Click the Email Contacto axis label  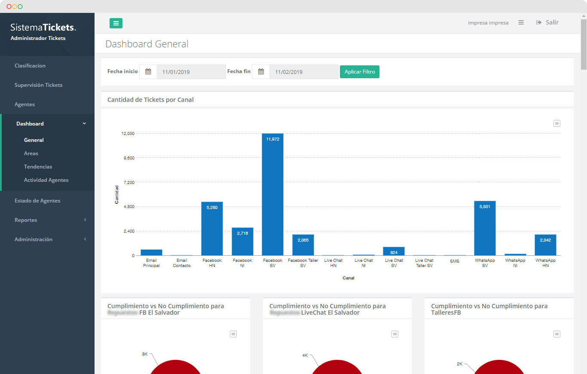[x=182, y=263]
